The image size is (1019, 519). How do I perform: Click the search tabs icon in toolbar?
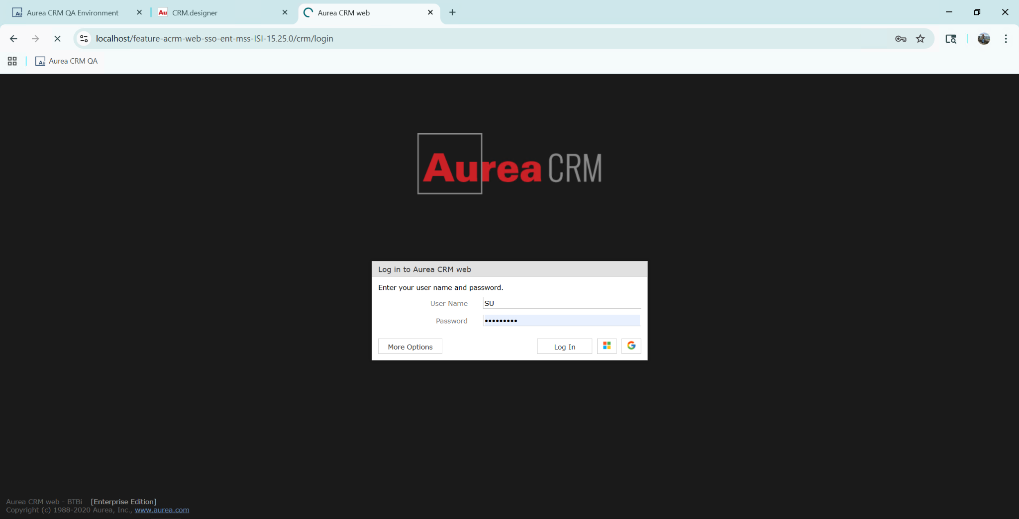point(950,39)
